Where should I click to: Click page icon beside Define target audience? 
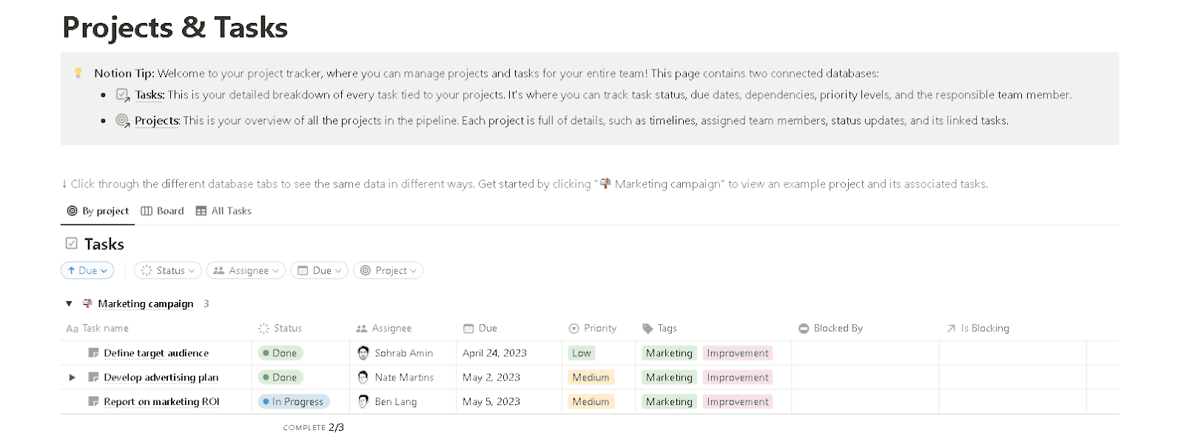[x=93, y=353]
